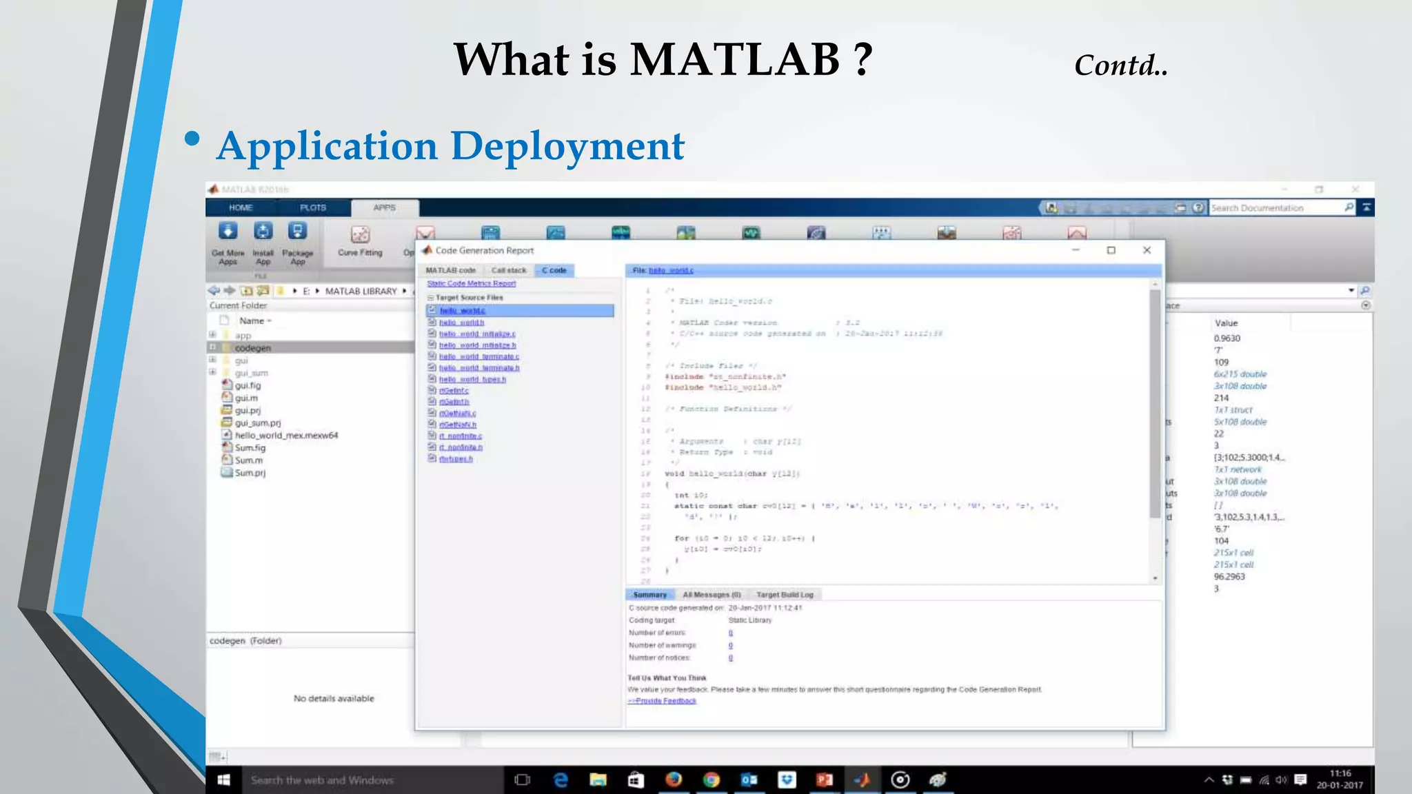Open the Static Code Metrics Report link

(x=471, y=283)
